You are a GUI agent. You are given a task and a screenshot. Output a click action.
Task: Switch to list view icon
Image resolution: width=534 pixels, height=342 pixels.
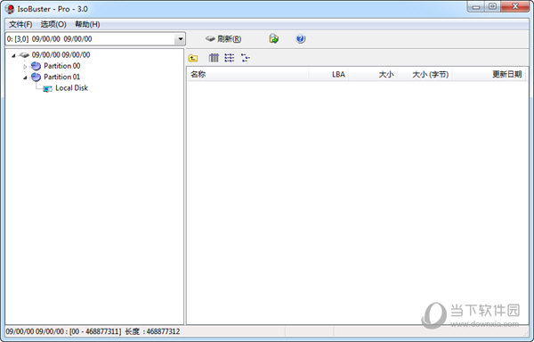click(x=230, y=58)
